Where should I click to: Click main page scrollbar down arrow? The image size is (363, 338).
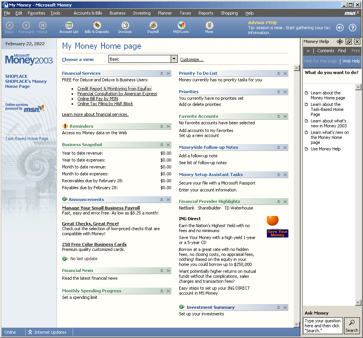296,324
